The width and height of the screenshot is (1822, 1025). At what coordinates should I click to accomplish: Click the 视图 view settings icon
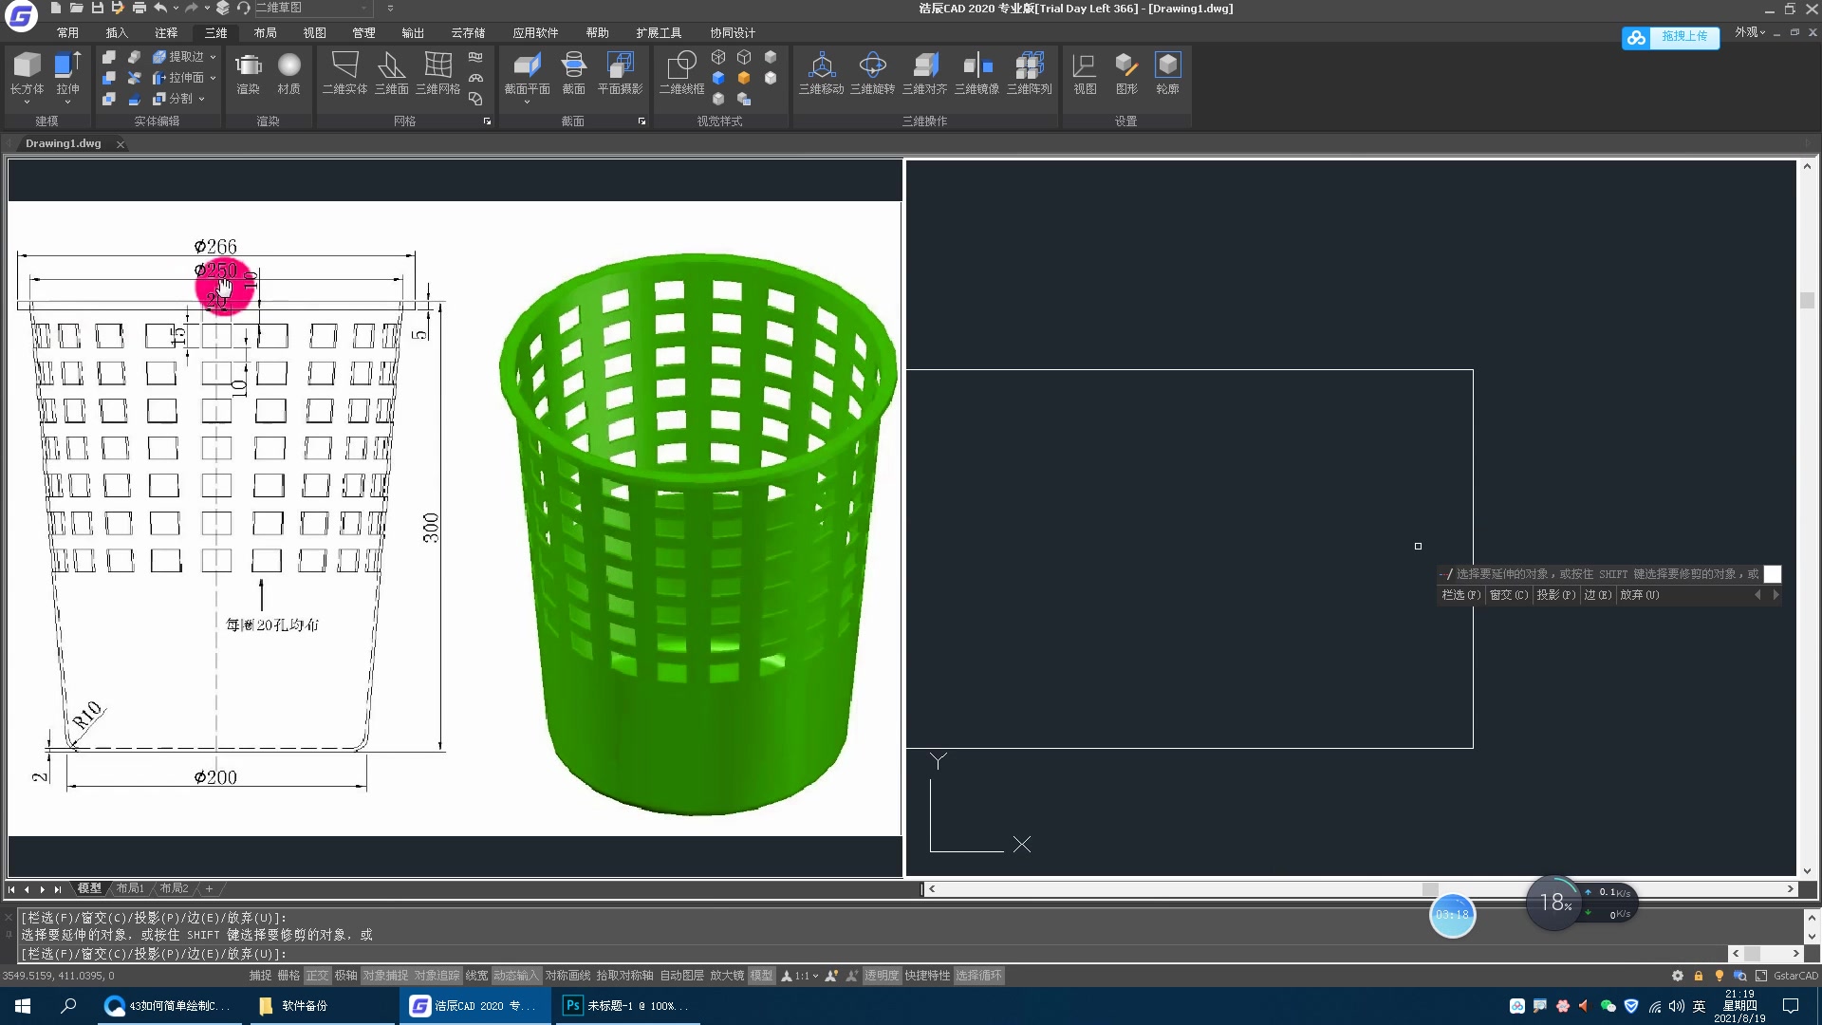[x=1085, y=73]
